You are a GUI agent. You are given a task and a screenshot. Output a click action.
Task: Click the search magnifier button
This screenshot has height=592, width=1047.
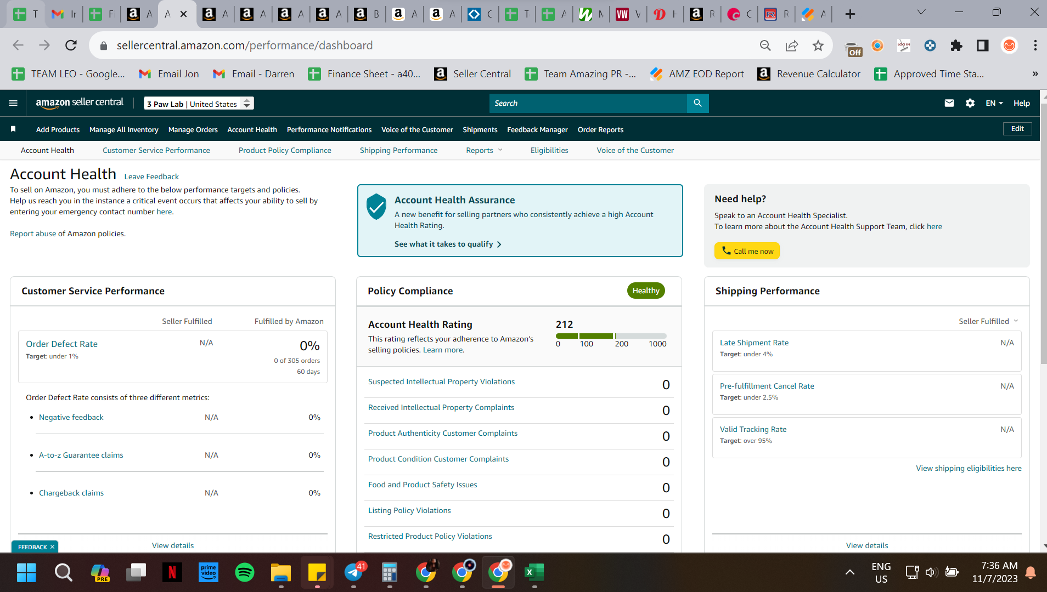(697, 103)
